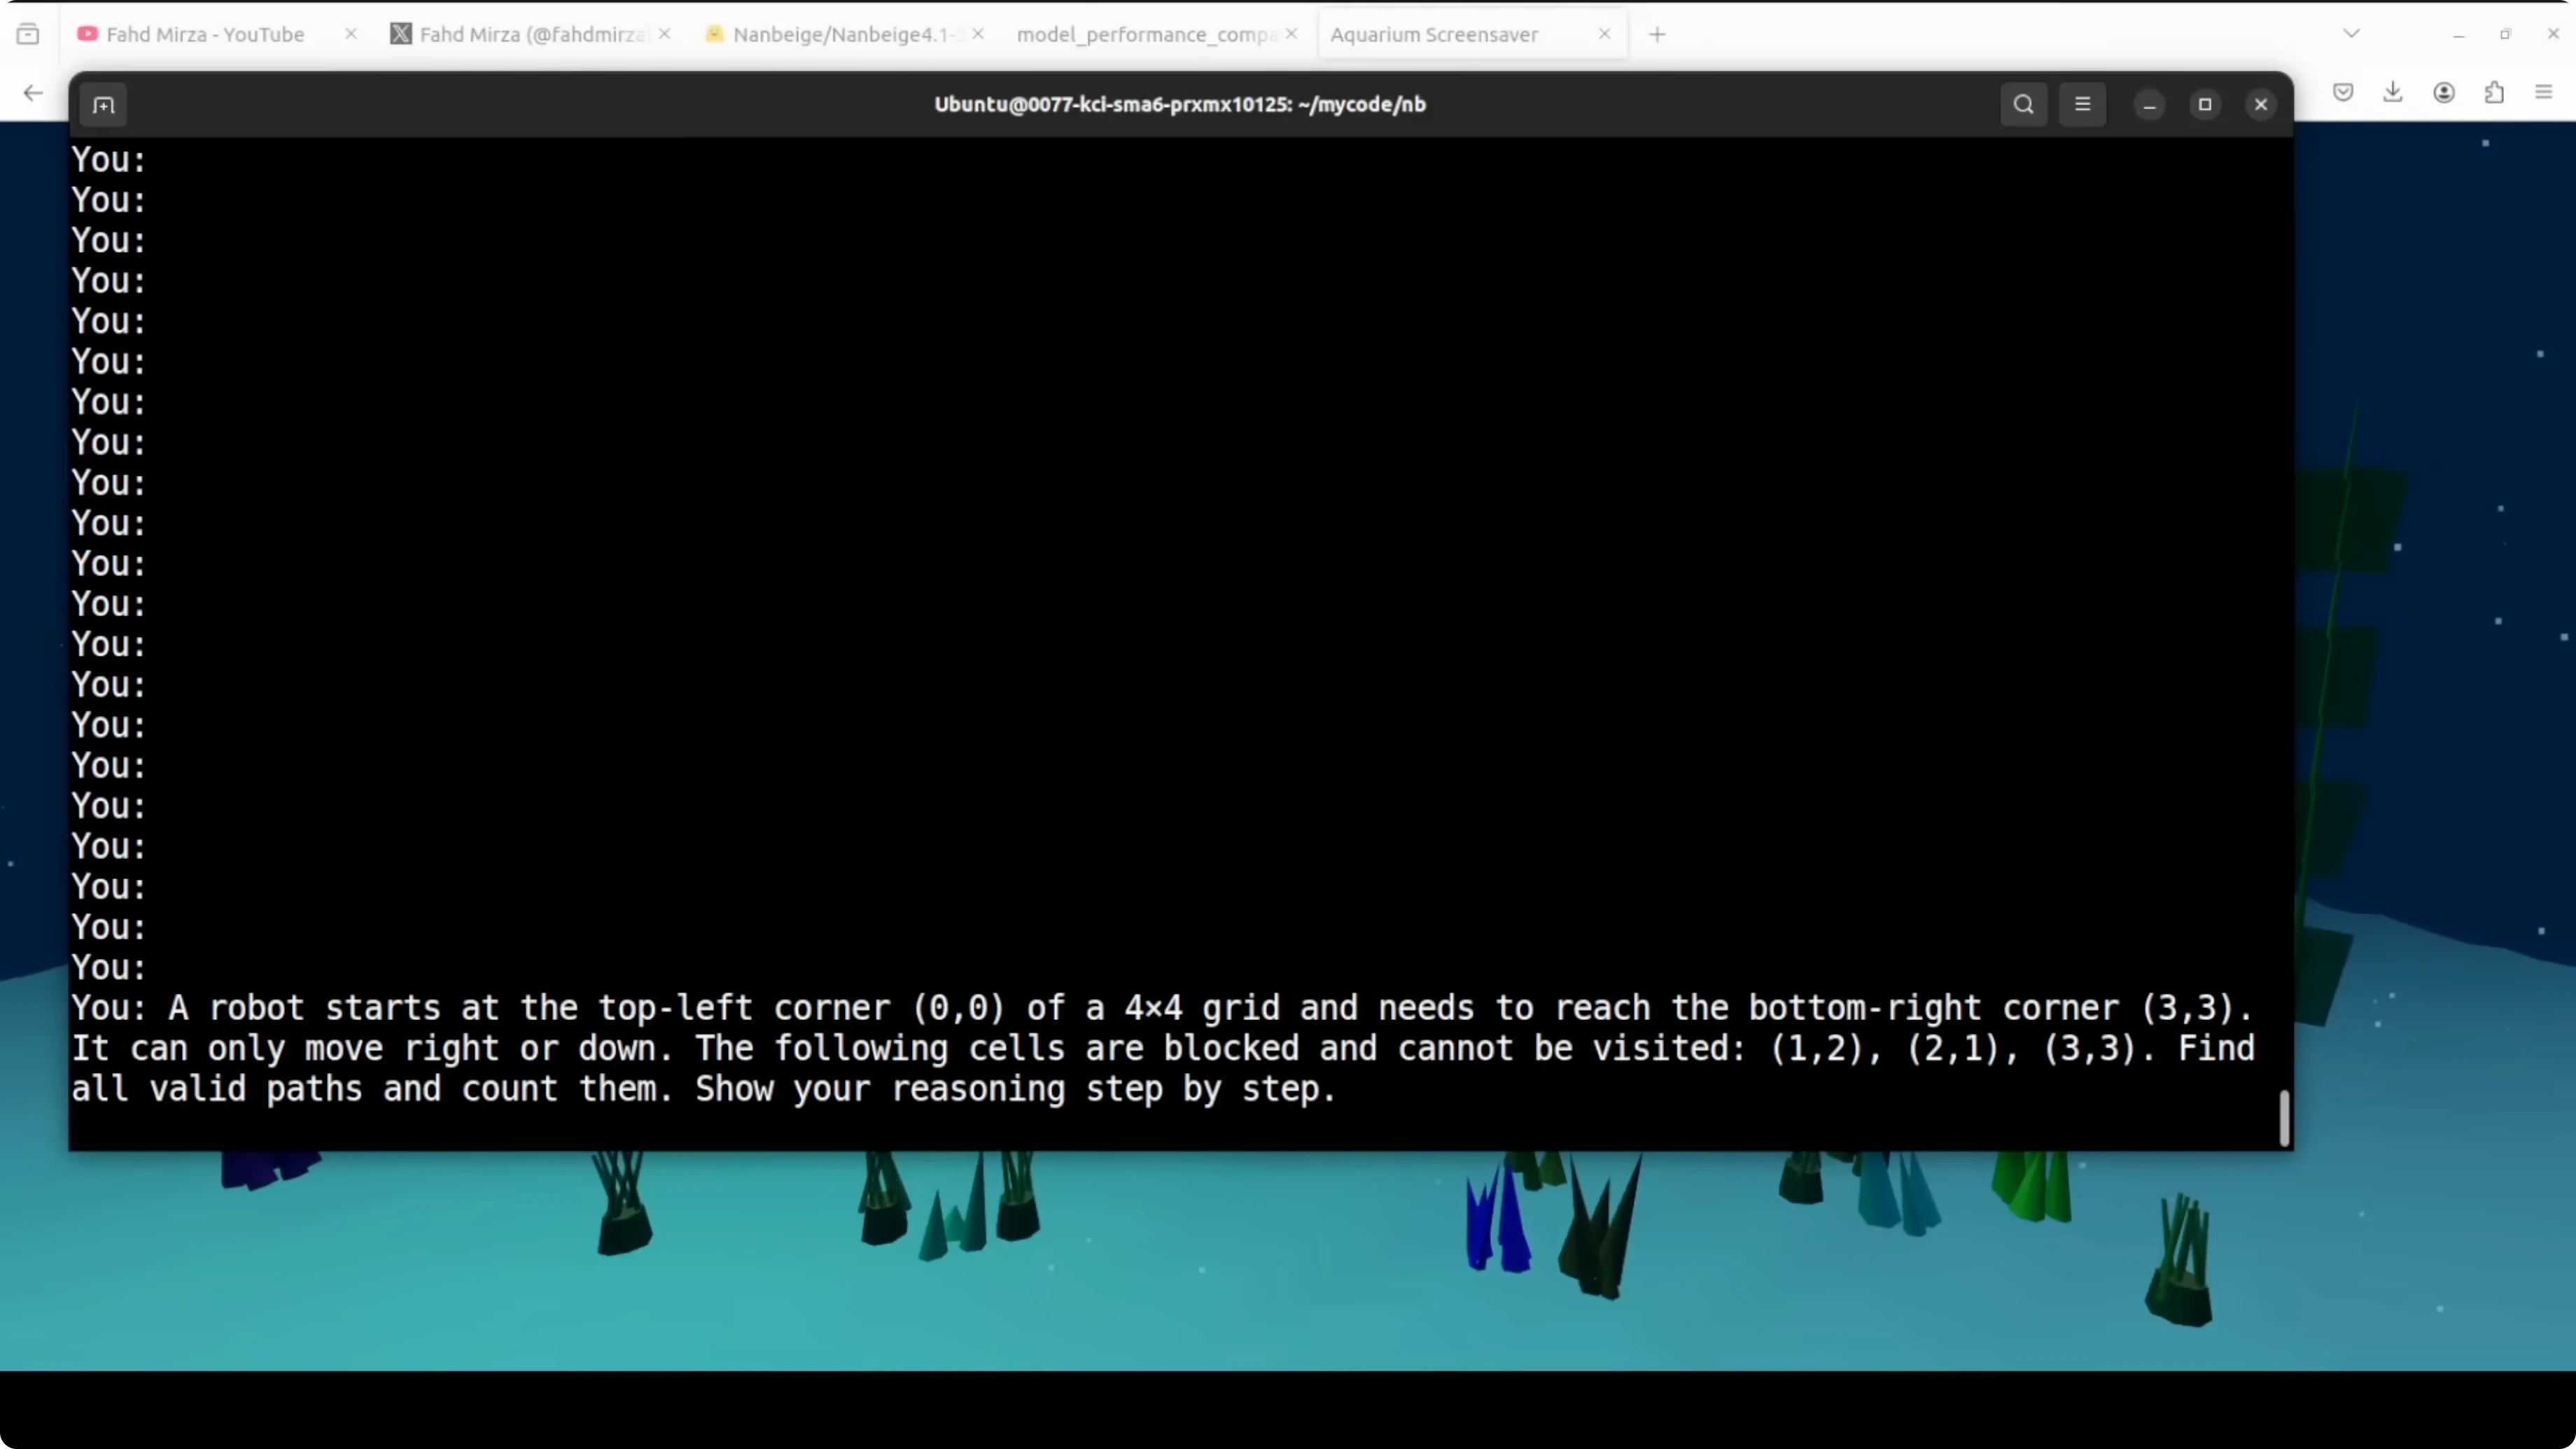Open the Firefox downloads icon
2576x1449 pixels.
(x=2392, y=93)
